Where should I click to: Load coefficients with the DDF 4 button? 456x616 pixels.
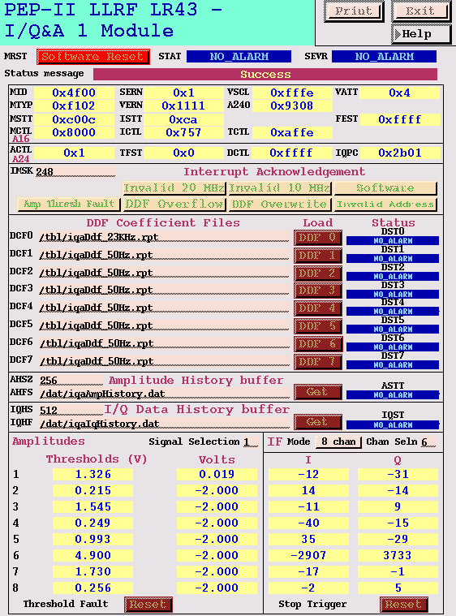pos(318,308)
